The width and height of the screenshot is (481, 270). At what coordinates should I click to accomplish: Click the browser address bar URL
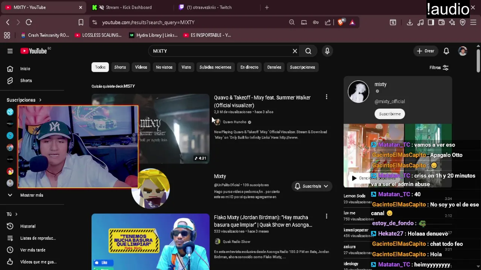click(x=148, y=22)
